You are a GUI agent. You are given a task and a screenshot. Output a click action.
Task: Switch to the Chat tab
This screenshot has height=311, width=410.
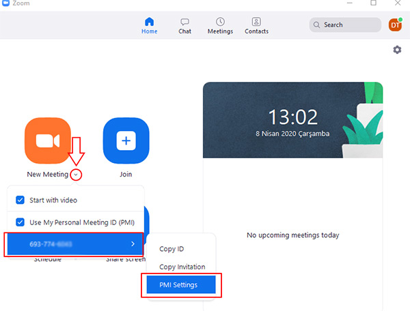point(185,26)
